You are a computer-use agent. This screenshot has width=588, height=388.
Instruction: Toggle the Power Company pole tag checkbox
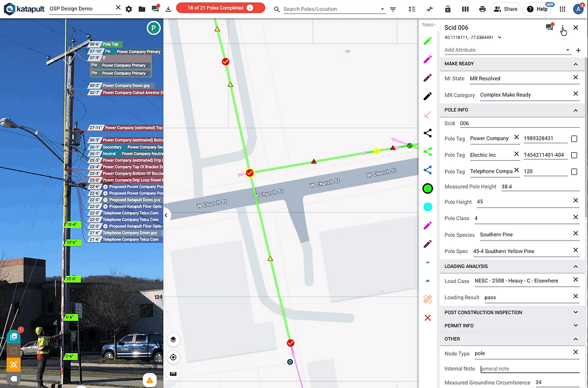574,139
